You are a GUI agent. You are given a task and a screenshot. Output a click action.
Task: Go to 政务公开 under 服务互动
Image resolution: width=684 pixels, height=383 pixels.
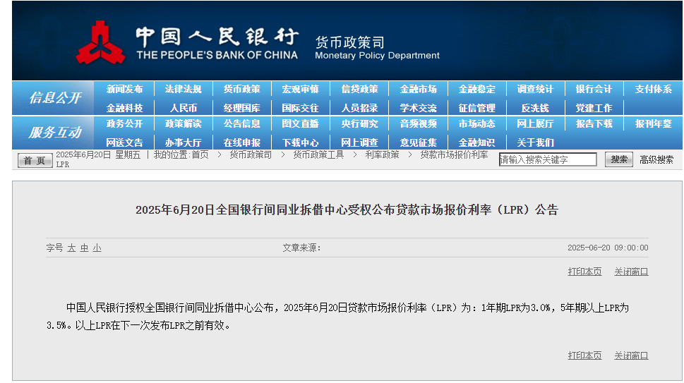click(x=124, y=124)
